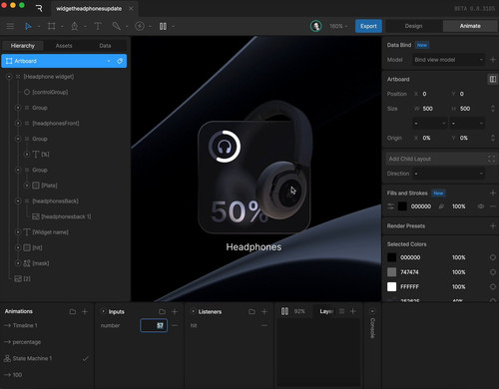Image resolution: width=499 pixels, height=389 pixels.
Task: Click the number input value field
Action: pyautogui.click(x=154, y=325)
